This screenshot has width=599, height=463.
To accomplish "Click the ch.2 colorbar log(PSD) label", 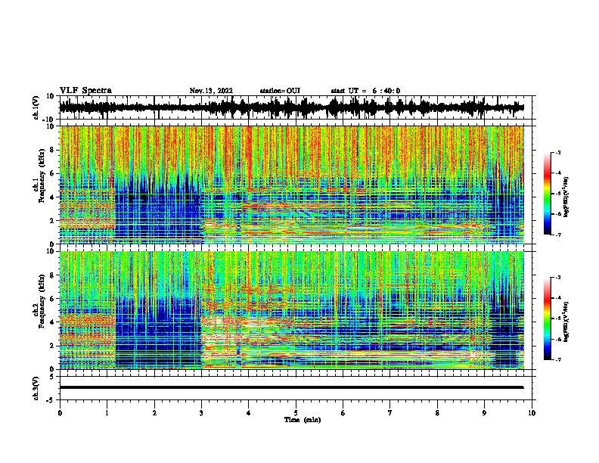I will [566, 322].
